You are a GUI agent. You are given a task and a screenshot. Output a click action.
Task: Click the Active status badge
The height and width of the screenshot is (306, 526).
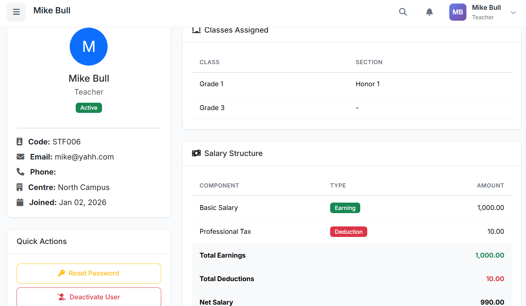click(x=89, y=108)
